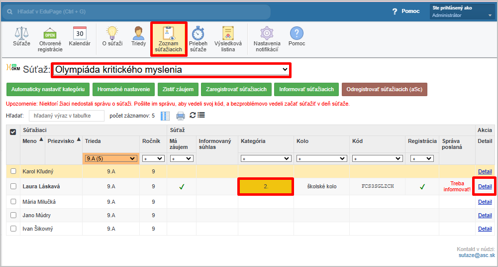Click Má záujem checkmark for Laura
Viewport: 498px width, 267px height.
182,187
